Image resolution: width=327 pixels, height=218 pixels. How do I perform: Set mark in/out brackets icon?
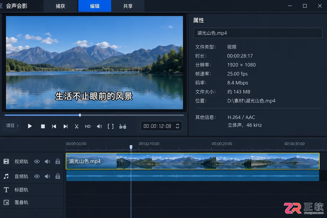point(110,126)
